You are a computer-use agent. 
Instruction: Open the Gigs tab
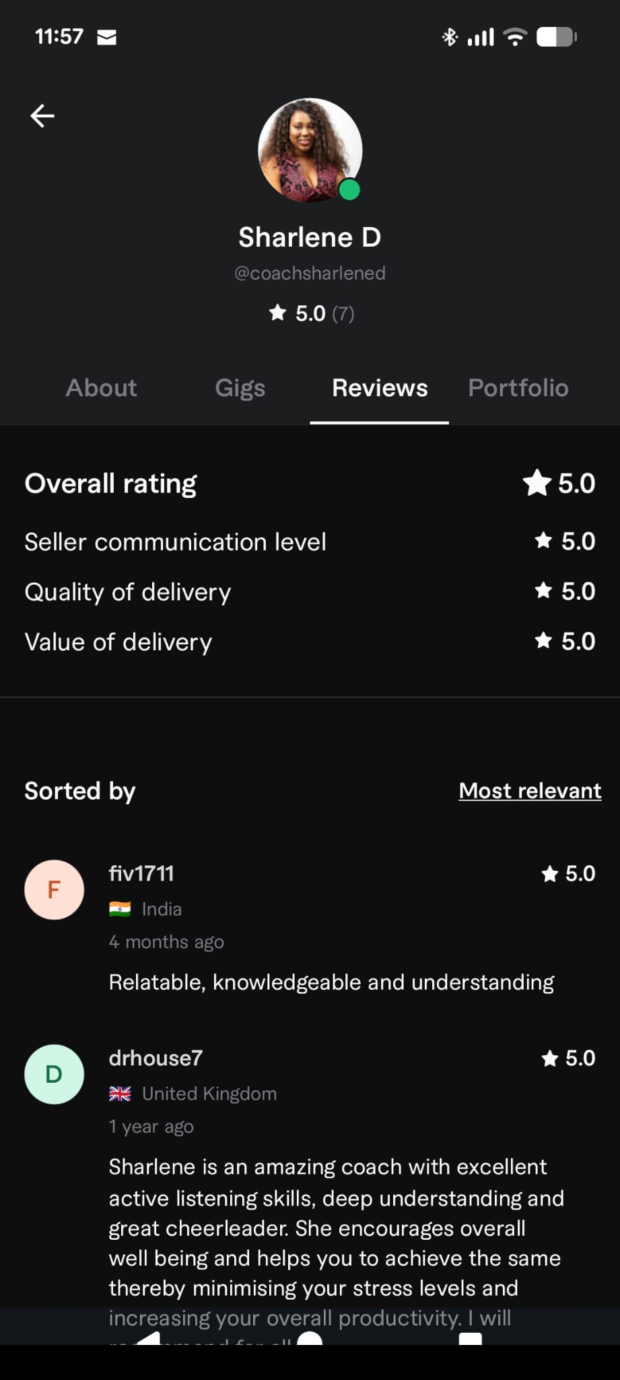240,388
